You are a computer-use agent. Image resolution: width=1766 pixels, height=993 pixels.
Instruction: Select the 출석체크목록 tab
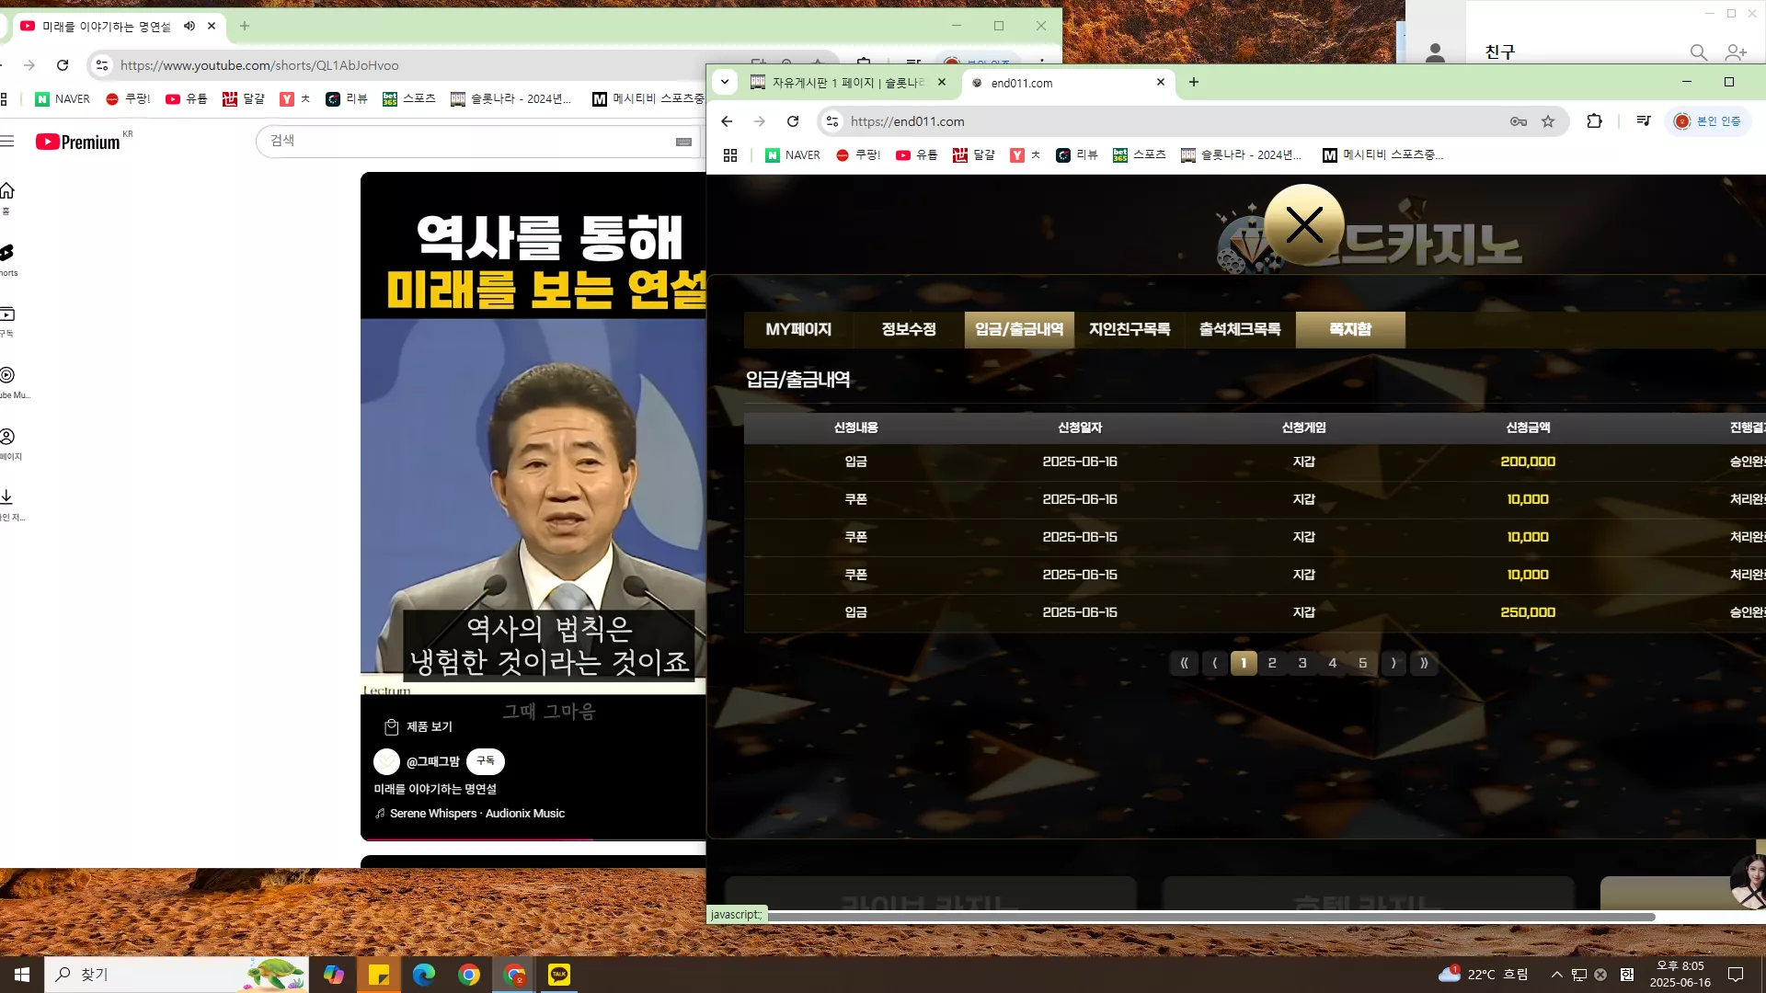tap(1240, 329)
